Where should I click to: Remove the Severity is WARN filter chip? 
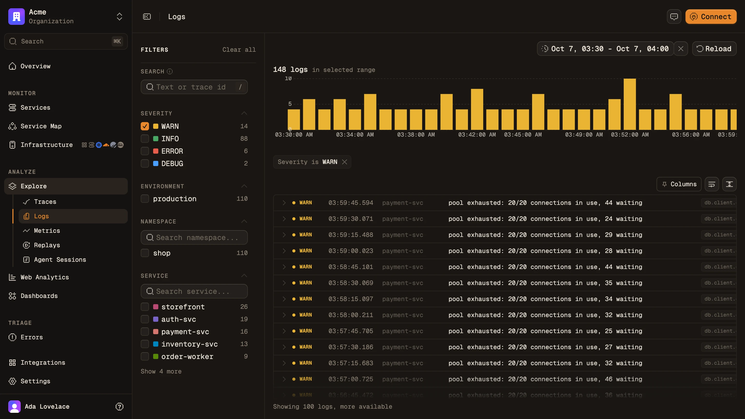tap(345, 162)
